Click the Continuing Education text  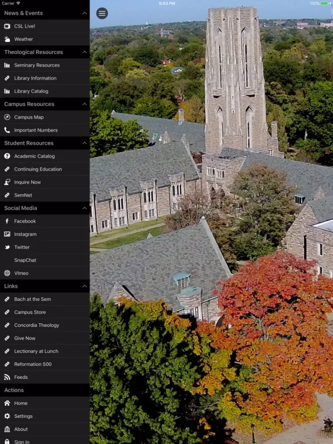click(x=38, y=169)
